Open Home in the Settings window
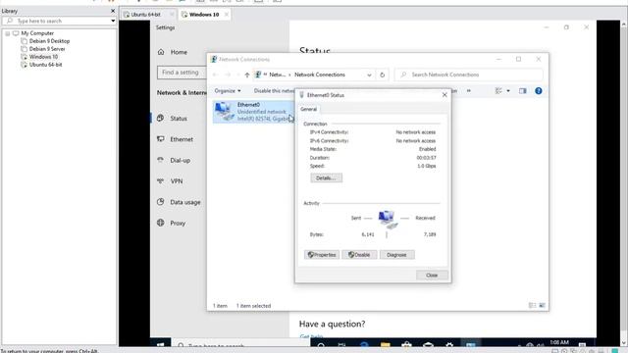 click(x=179, y=52)
